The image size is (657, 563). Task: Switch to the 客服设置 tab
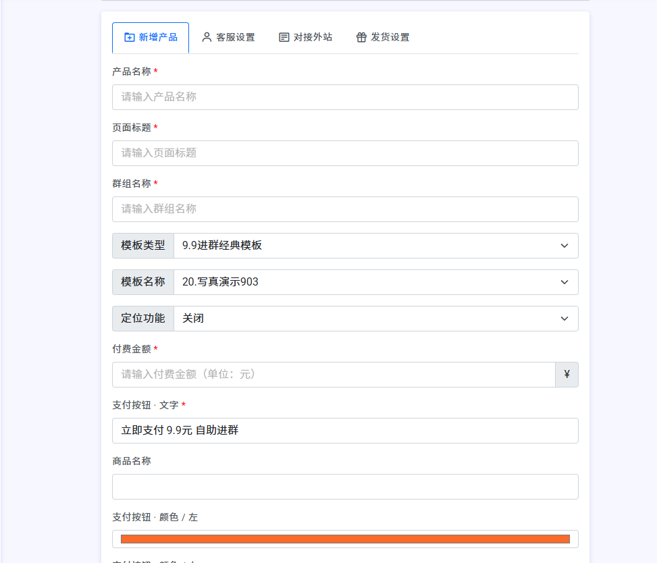point(228,37)
